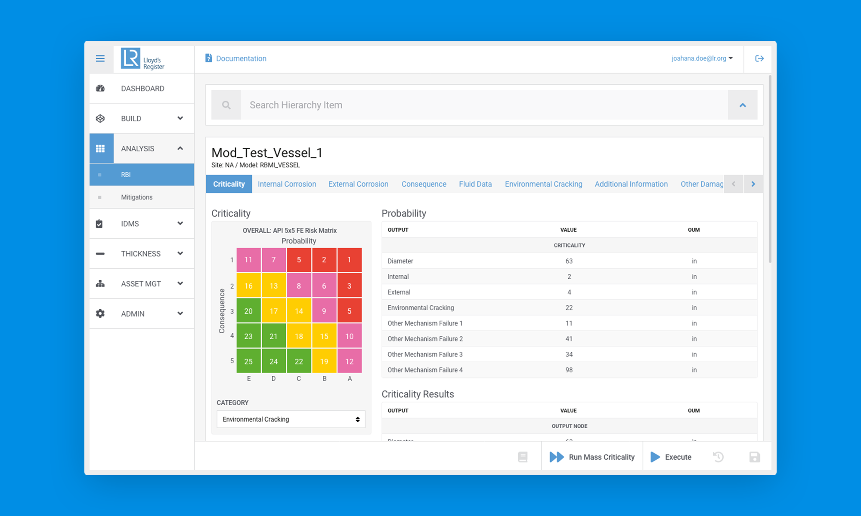Click the logout icon in the header
This screenshot has width=861, height=516.
click(759, 58)
